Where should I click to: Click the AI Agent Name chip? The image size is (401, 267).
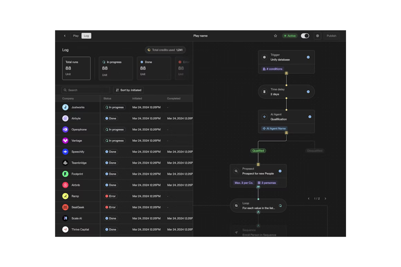pyautogui.click(x=274, y=128)
